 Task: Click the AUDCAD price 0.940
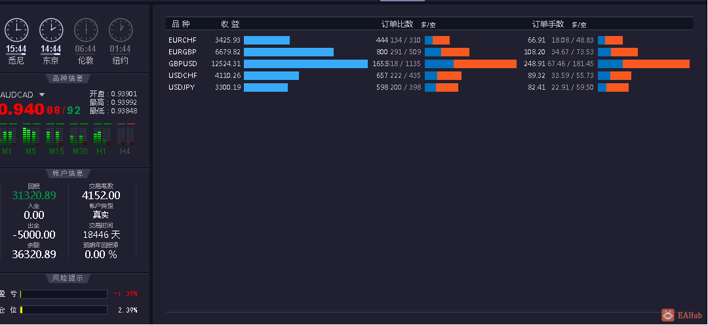click(x=22, y=109)
